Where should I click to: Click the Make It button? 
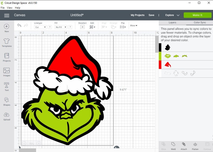(197, 15)
